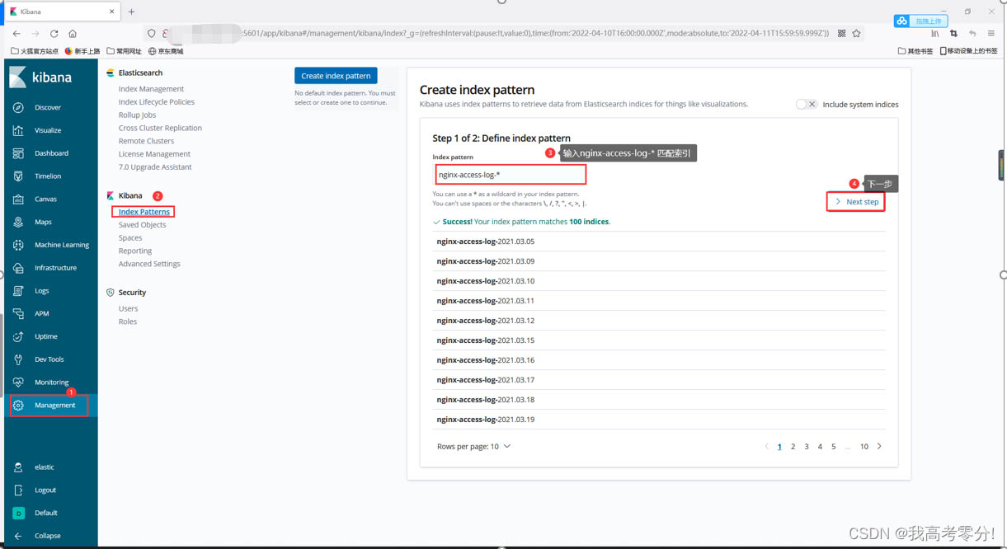Open Monitoring from the sidebar
This screenshot has width=1007, height=549.
[51, 382]
